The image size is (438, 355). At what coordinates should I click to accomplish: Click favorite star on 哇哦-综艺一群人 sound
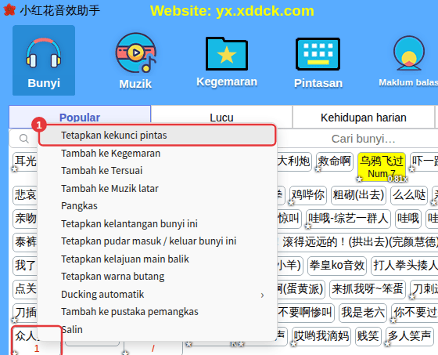pyautogui.click(x=308, y=226)
